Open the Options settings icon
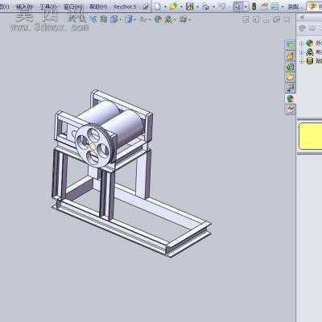 pyautogui.click(x=275, y=6)
